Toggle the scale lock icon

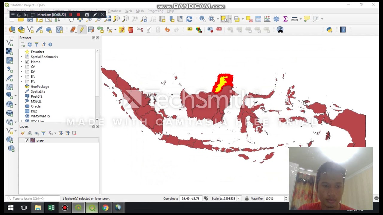tap(247, 198)
